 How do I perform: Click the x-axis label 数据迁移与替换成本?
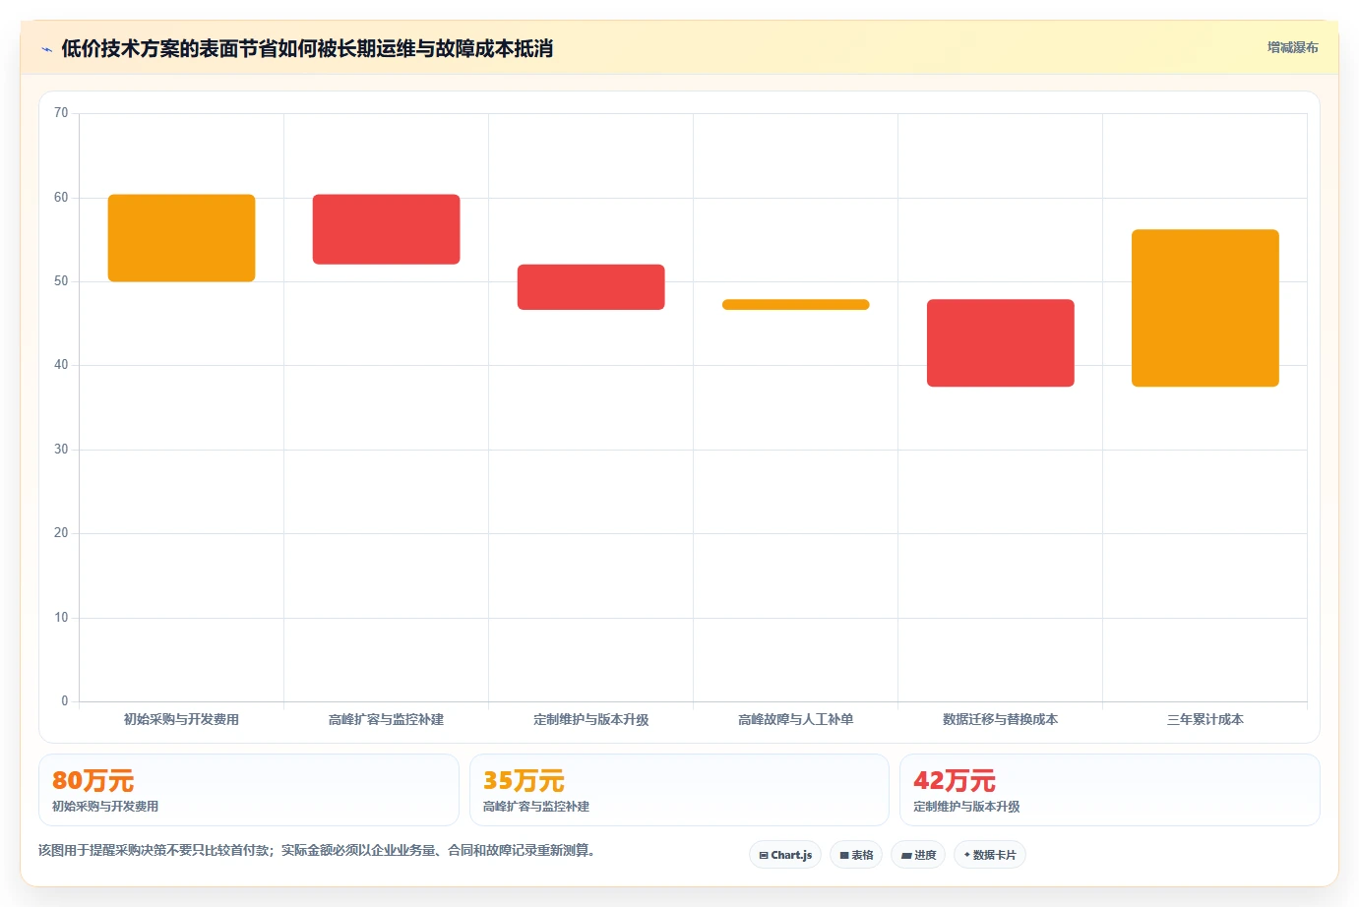click(1000, 719)
